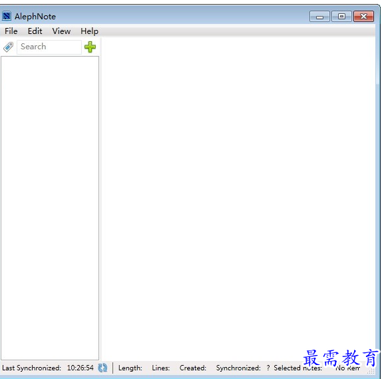Maximize the AlephNote window
This screenshot has width=384, height=379.
pyautogui.click(x=341, y=17)
